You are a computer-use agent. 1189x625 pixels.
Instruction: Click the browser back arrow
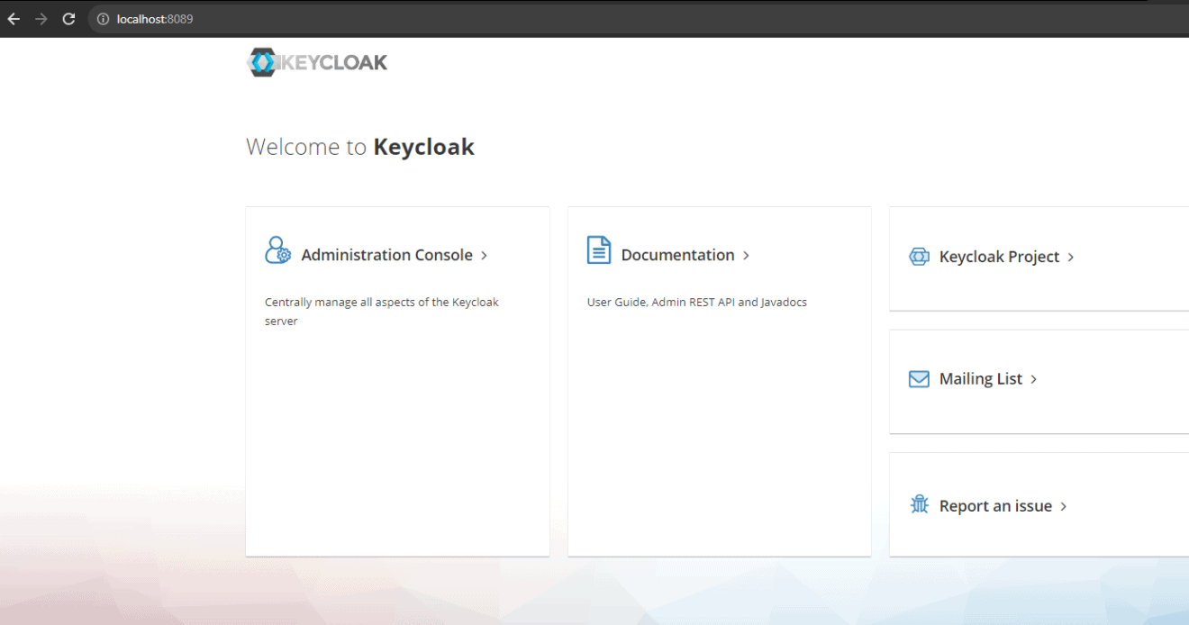coord(13,18)
